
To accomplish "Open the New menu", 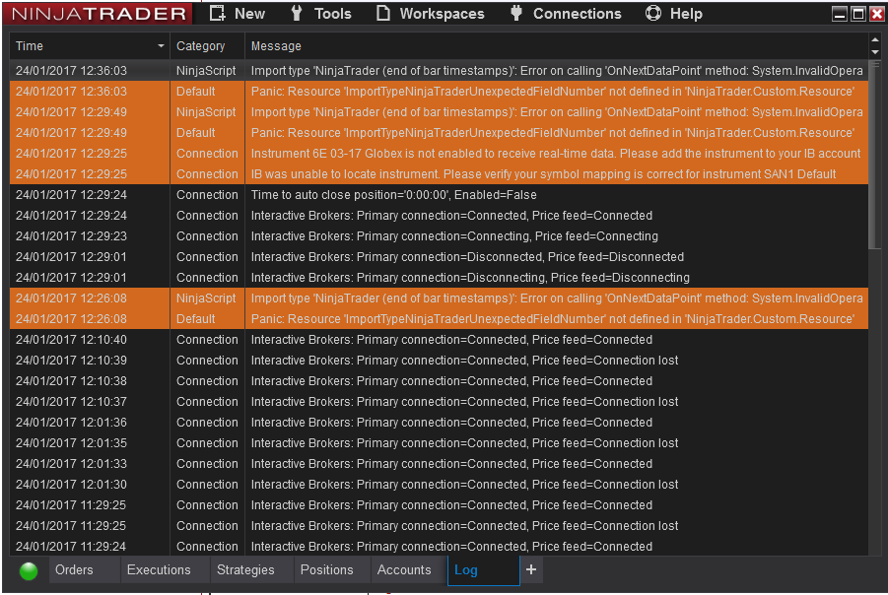I will click(x=237, y=14).
